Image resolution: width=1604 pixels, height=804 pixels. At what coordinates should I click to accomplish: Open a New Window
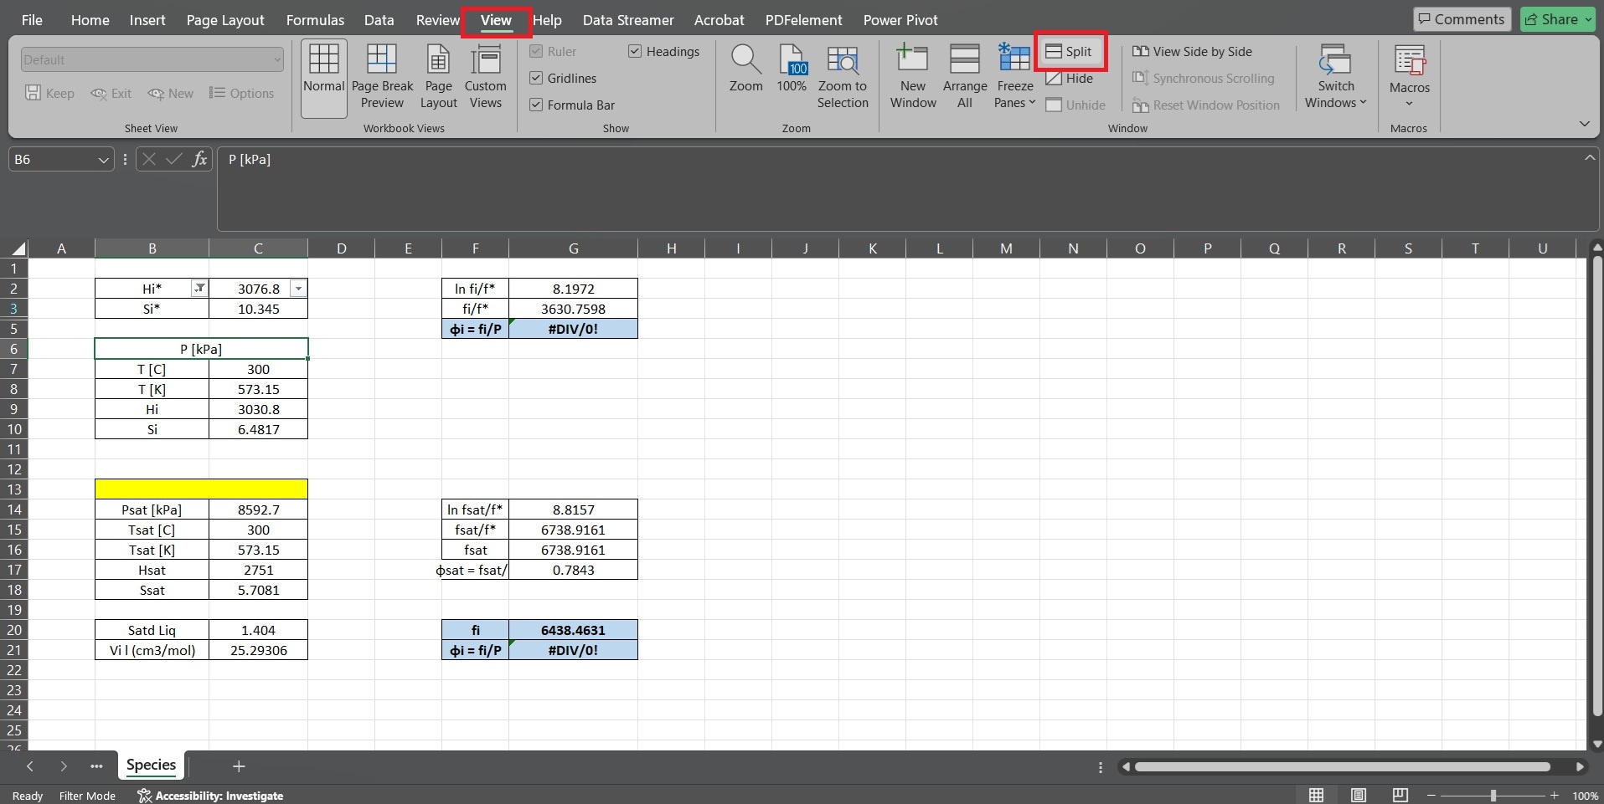tap(913, 77)
